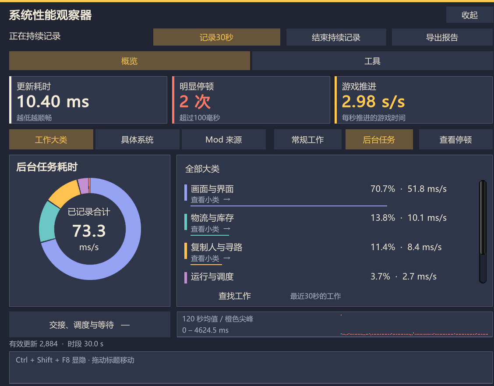
Task: Open the 工具 tab
Action: [372, 61]
